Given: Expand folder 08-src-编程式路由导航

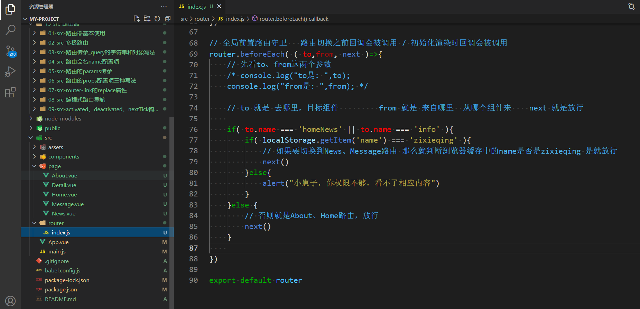Looking at the screenshot, I should coord(34,99).
